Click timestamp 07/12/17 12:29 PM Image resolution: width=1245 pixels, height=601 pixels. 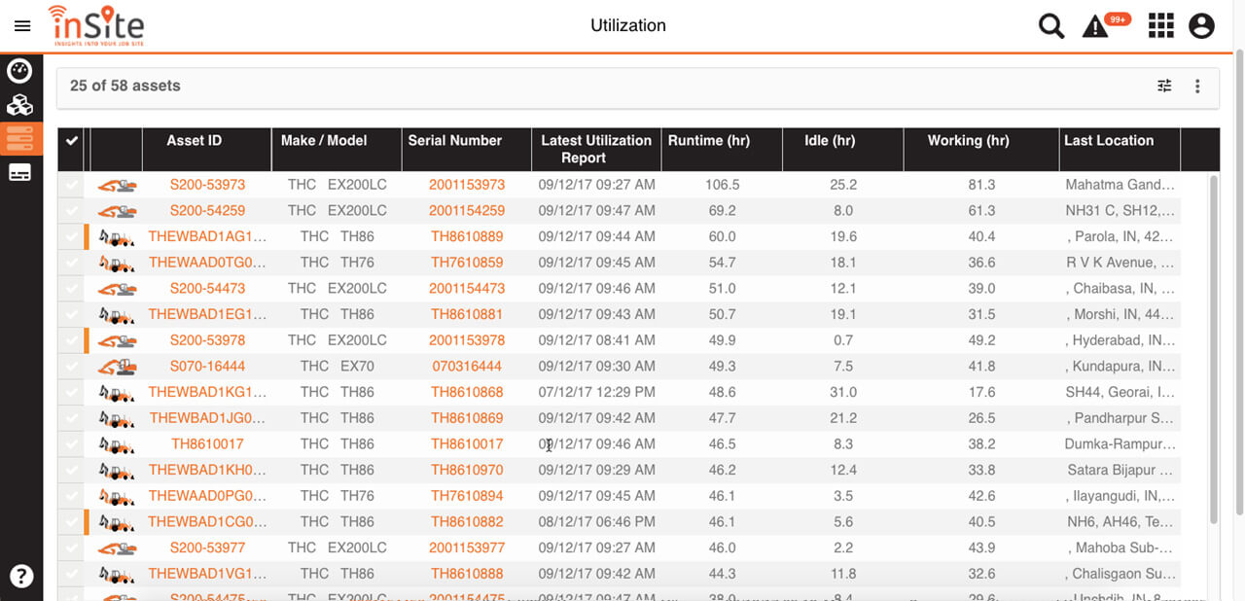coord(596,393)
